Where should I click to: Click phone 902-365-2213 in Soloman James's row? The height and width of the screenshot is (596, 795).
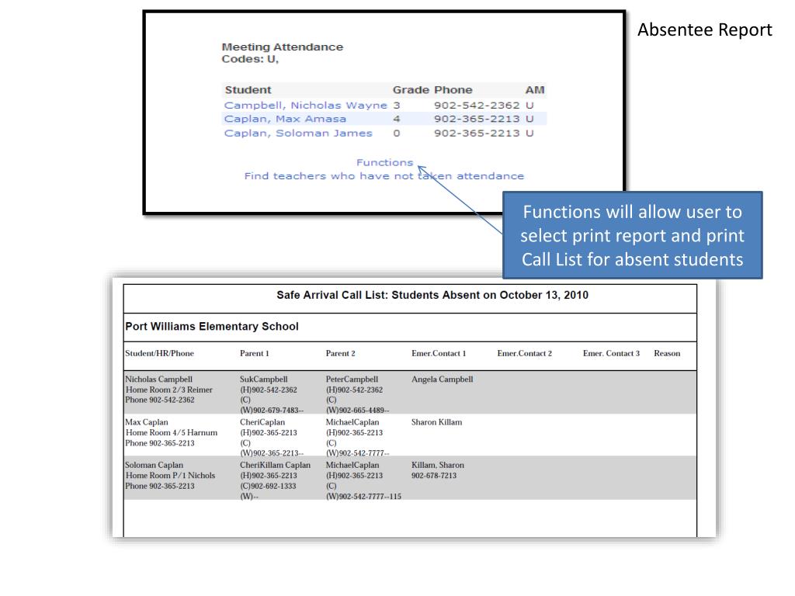[477, 133]
